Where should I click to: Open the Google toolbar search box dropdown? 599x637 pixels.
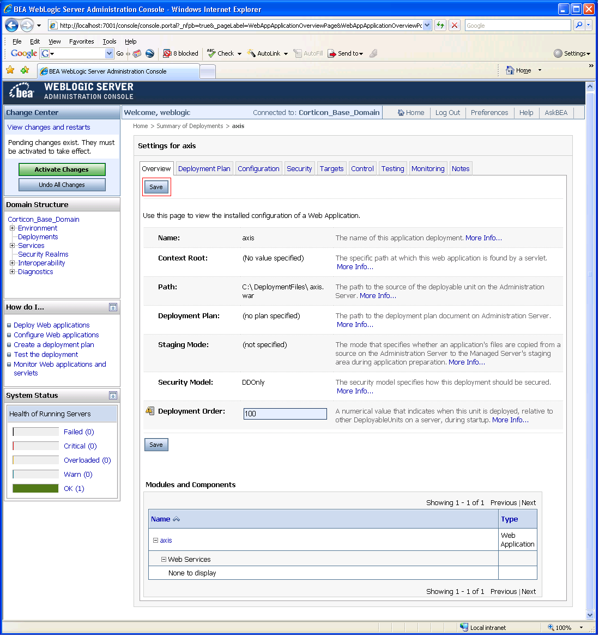click(109, 53)
